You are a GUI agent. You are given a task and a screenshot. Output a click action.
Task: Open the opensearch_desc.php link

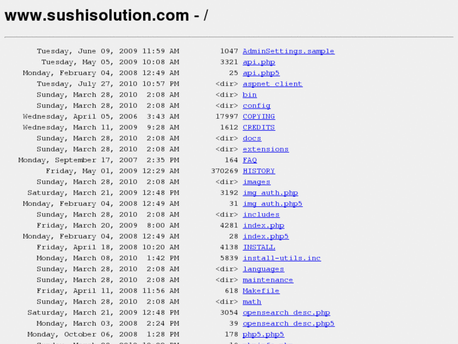pyautogui.click(x=286, y=312)
